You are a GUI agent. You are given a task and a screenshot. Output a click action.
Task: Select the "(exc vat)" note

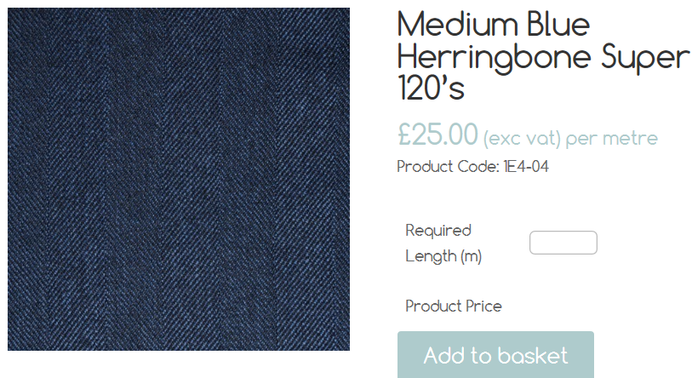tap(522, 139)
